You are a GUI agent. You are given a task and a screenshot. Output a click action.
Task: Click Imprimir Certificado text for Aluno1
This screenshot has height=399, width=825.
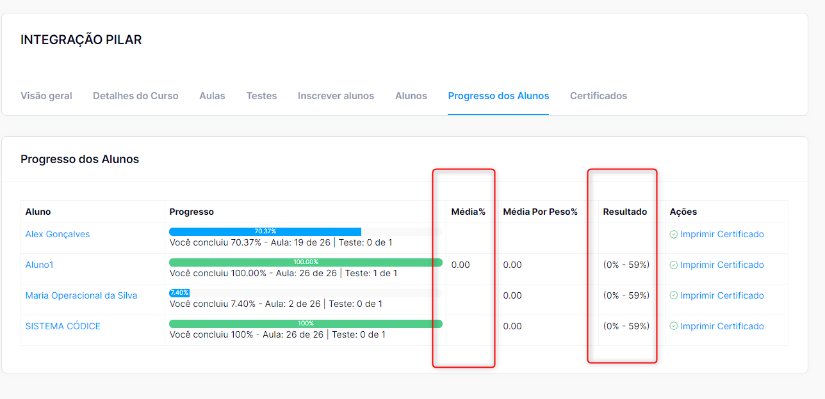(722, 265)
